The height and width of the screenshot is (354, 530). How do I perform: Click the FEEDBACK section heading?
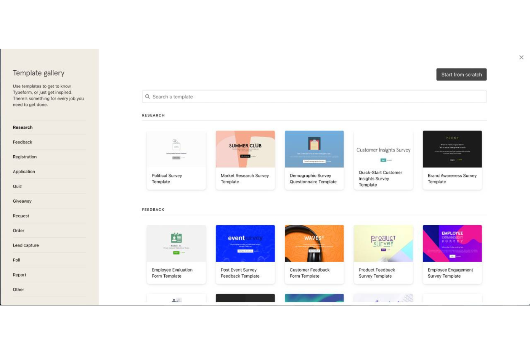pos(153,209)
